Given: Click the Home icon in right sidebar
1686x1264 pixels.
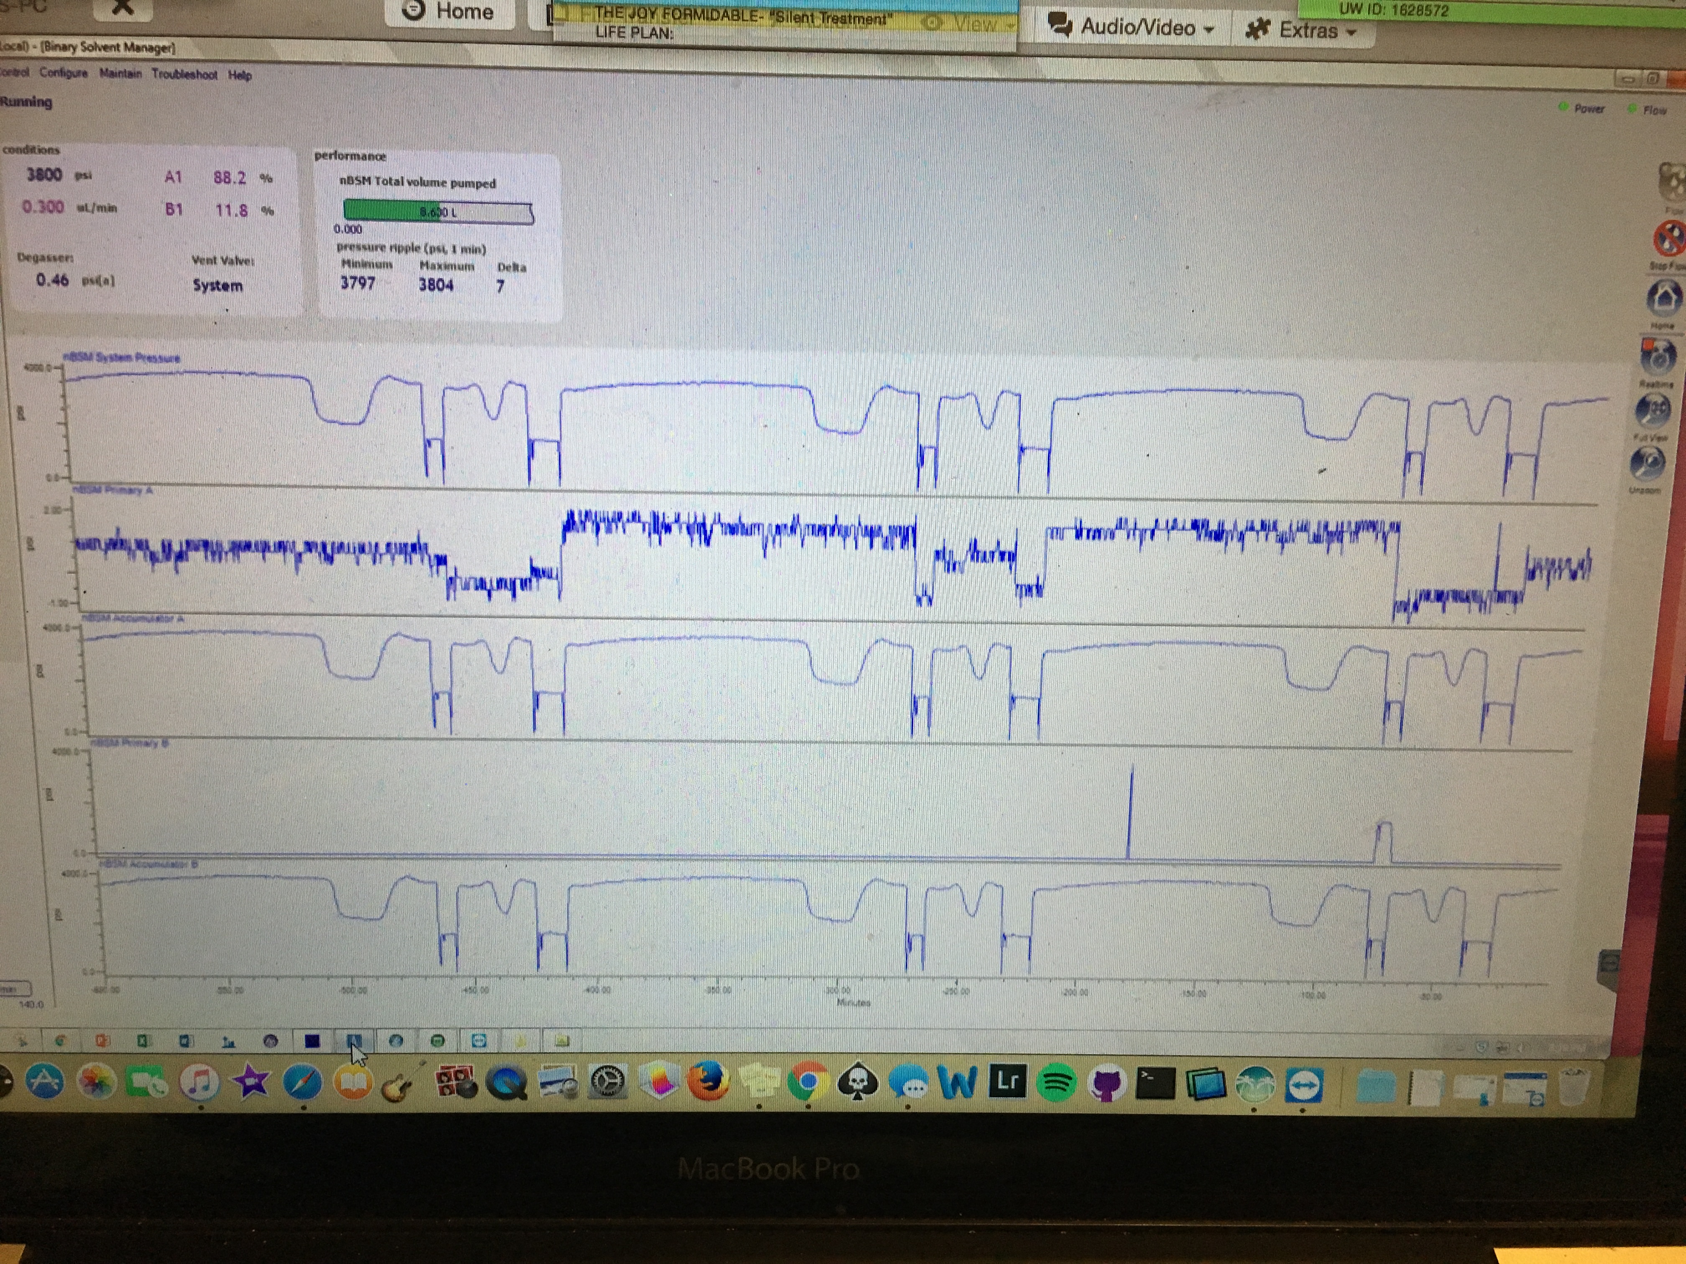Looking at the screenshot, I should (1664, 297).
